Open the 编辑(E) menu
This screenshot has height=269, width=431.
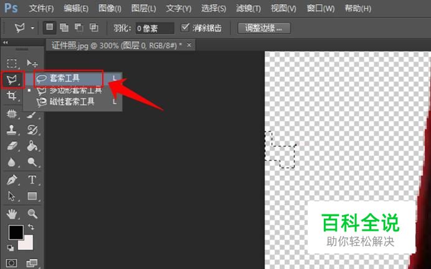76,9
